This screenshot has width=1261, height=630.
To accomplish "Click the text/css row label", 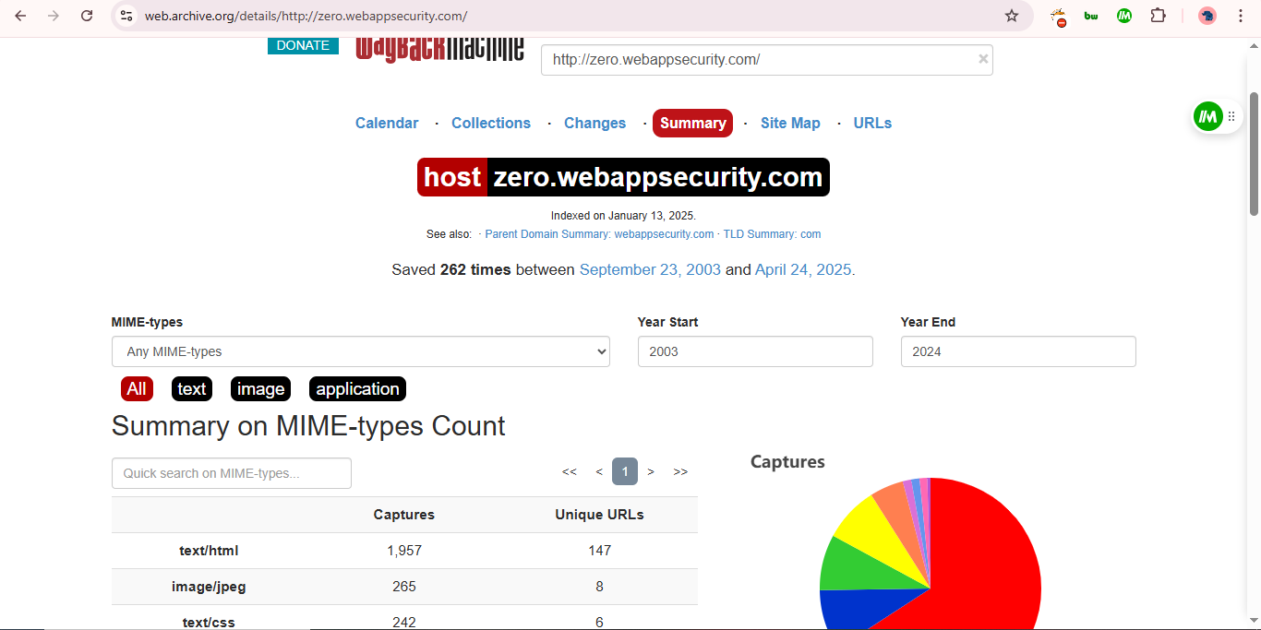I will [x=209, y=623].
